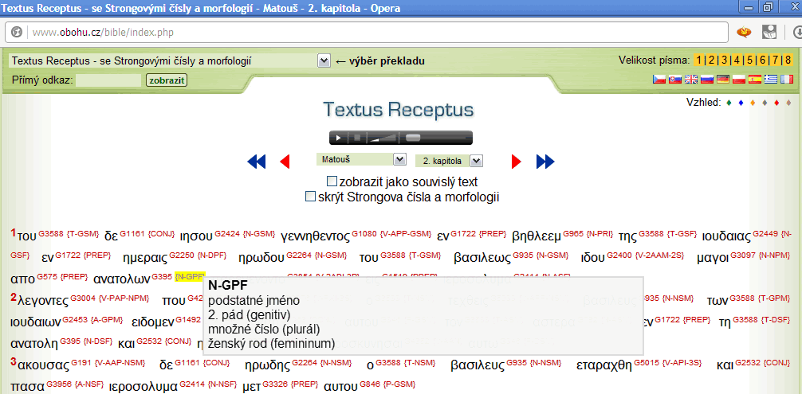Jump to previous book with blue double arrow
The image size is (802, 394).
point(257,162)
